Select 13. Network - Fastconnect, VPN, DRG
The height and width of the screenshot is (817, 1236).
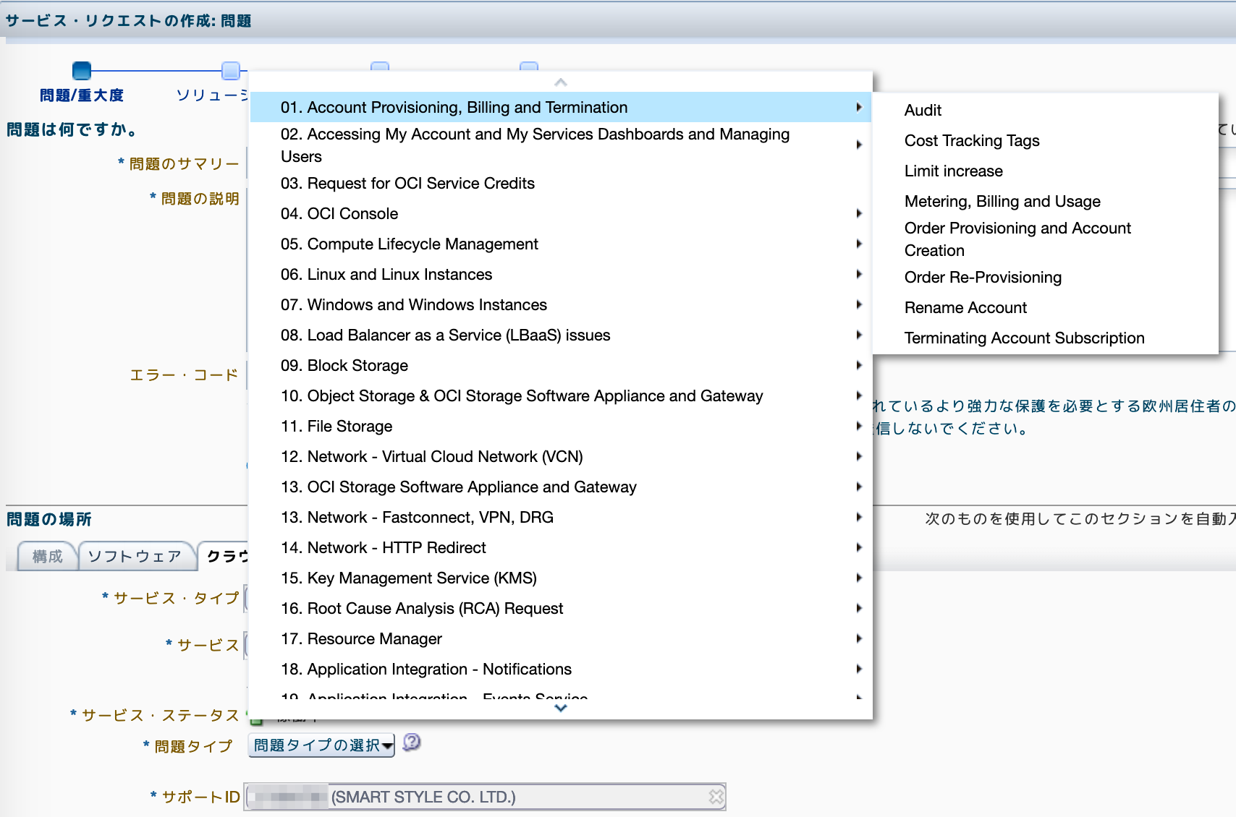[561, 517]
